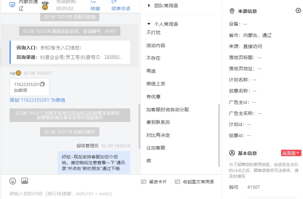Image resolution: width=303 pixels, height=199 pixels.
Task: Click the 来源: 直接访问 text
Action: coord(245,46)
